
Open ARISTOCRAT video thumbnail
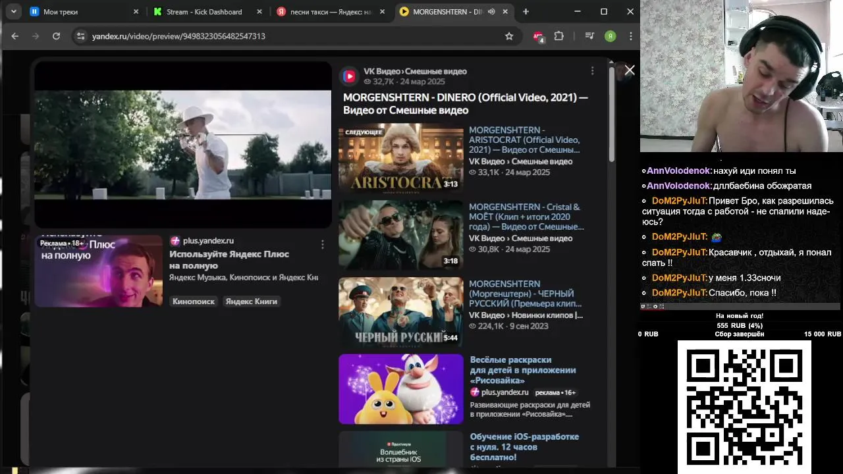pos(400,158)
